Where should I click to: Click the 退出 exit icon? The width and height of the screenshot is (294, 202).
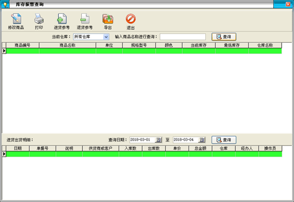(130, 21)
